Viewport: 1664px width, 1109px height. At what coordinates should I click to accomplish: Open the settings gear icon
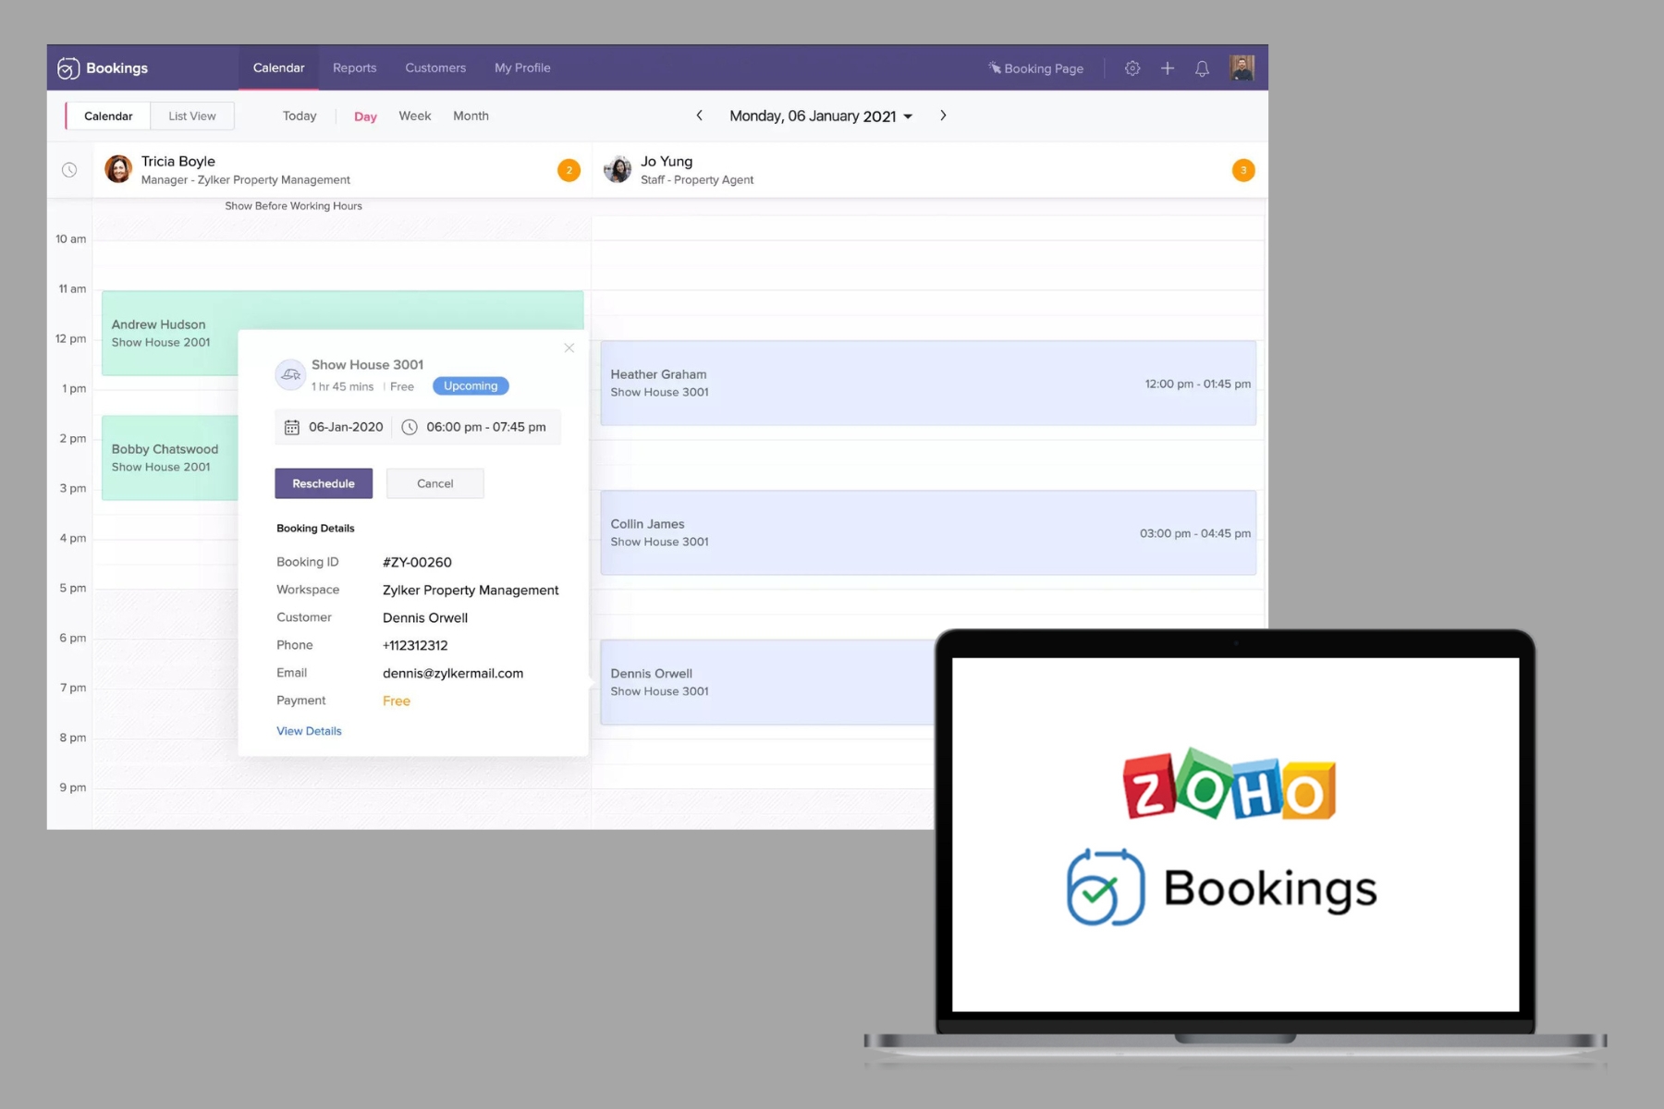[x=1132, y=68]
